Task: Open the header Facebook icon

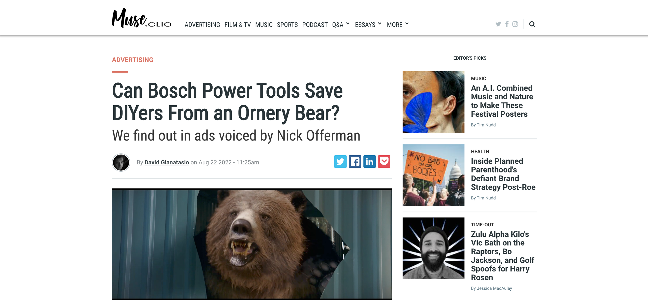Action: [507, 24]
